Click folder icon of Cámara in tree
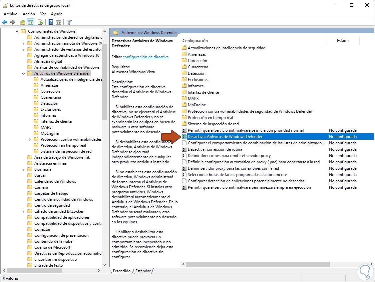 coord(30,187)
